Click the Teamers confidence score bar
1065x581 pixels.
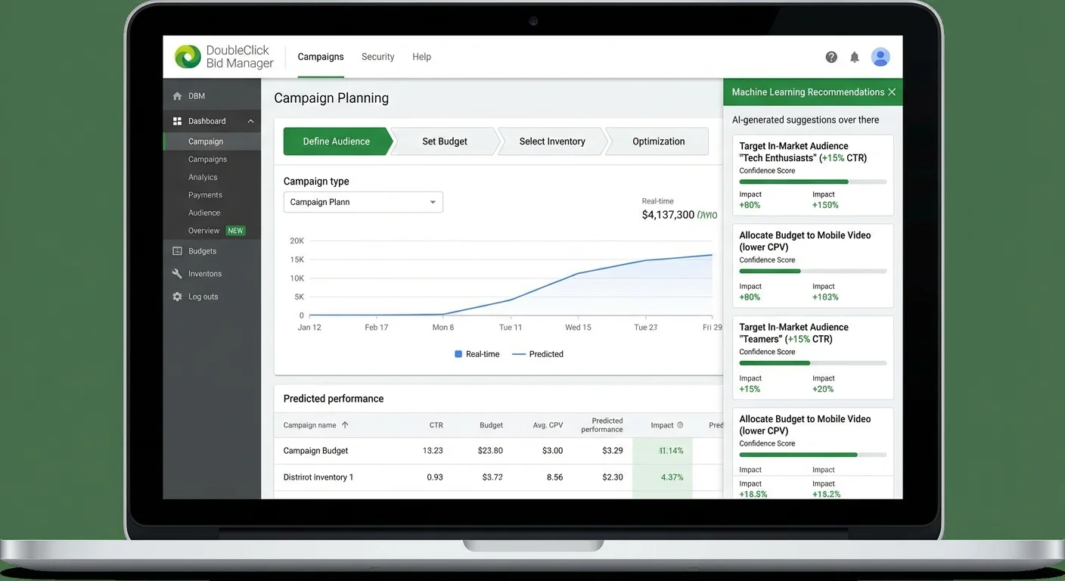pyautogui.click(x=812, y=363)
